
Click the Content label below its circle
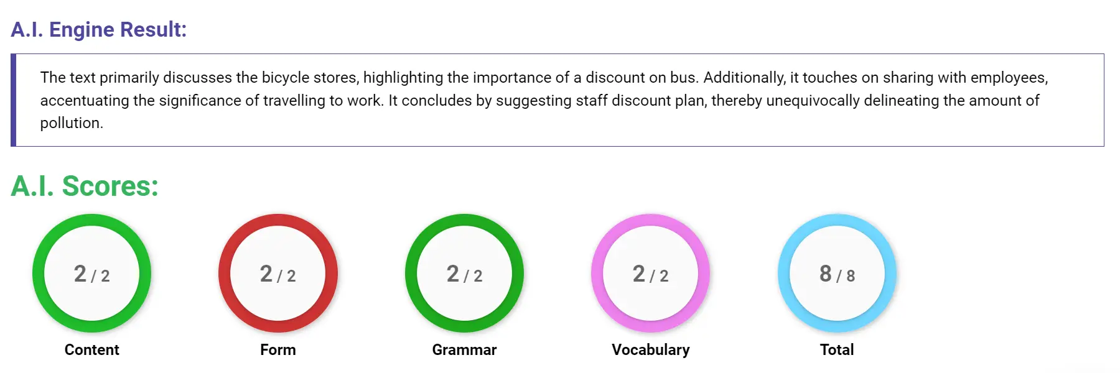[91, 349]
